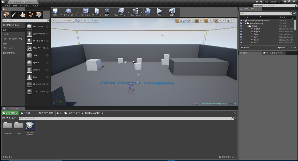298x161 pixels.
Task: Click Add New (新規追加) green button
Action: (x=10, y=113)
